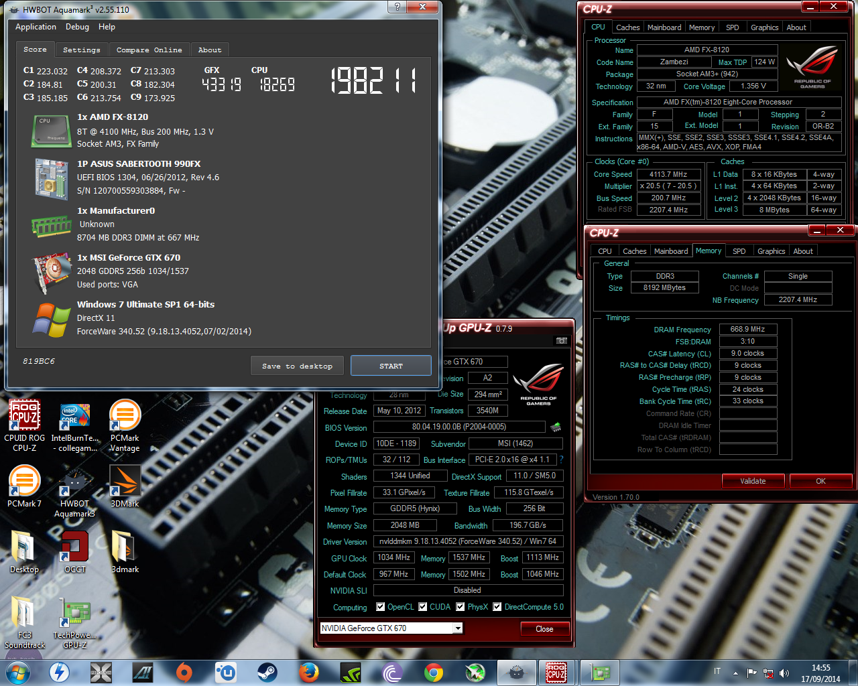Launch the PCMark 7 desktop icon
Viewport: 858px width, 686px height.
pos(25,487)
